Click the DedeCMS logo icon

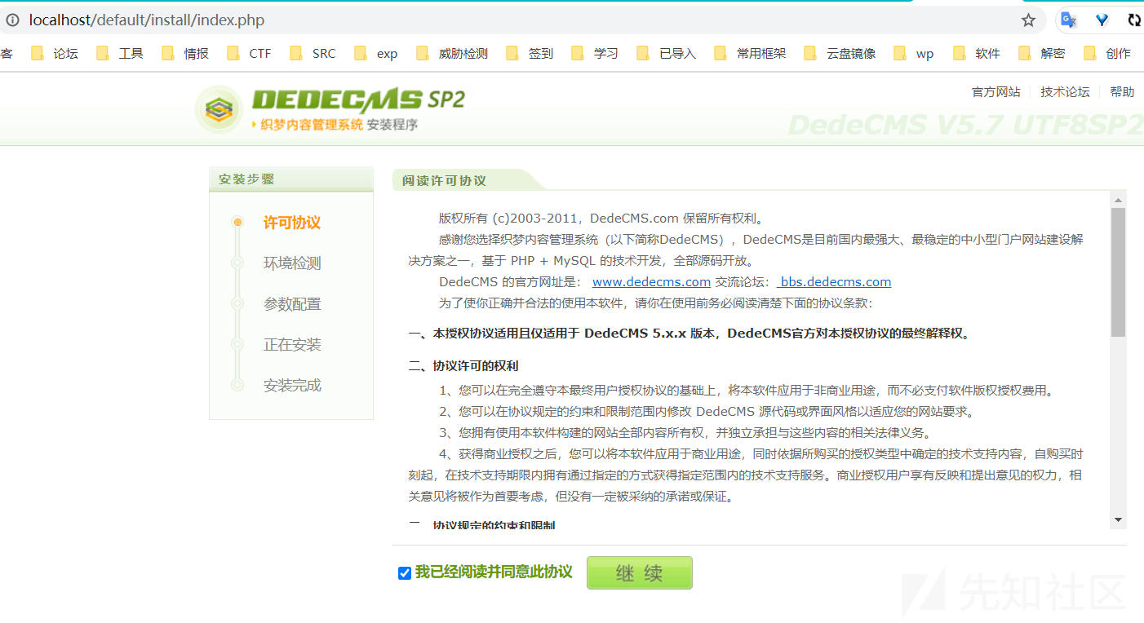[219, 109]
